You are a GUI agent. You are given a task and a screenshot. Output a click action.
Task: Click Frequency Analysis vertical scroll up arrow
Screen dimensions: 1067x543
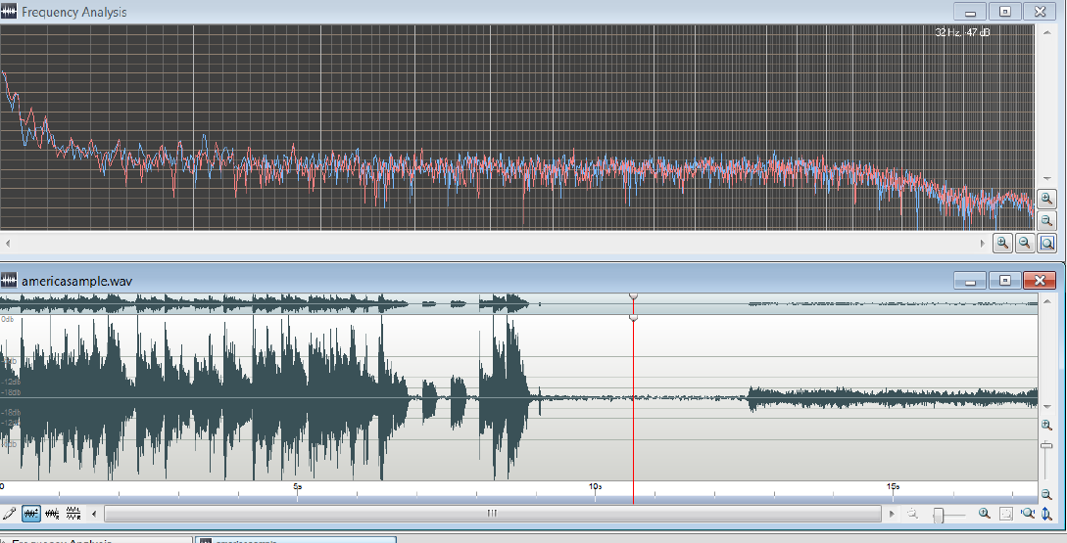coord(1046,32)
